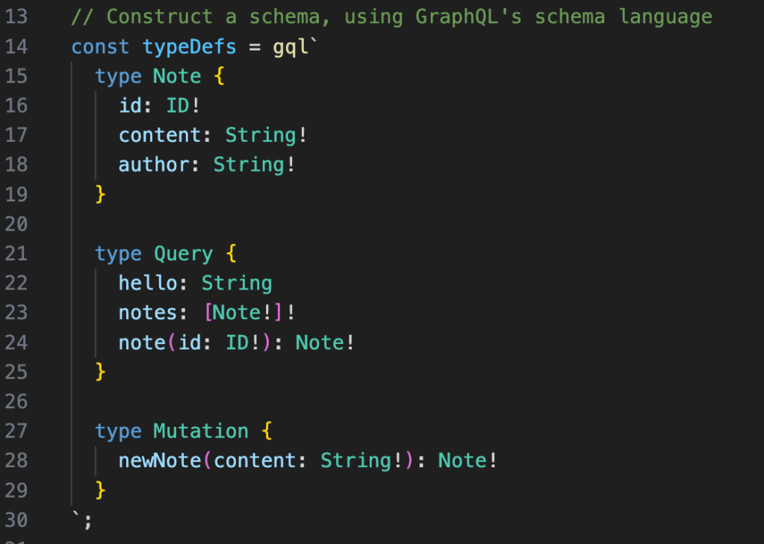Click line number 14 in the gutter
The width and height of the screenshot is (764, 544).
tap(16, 47)
